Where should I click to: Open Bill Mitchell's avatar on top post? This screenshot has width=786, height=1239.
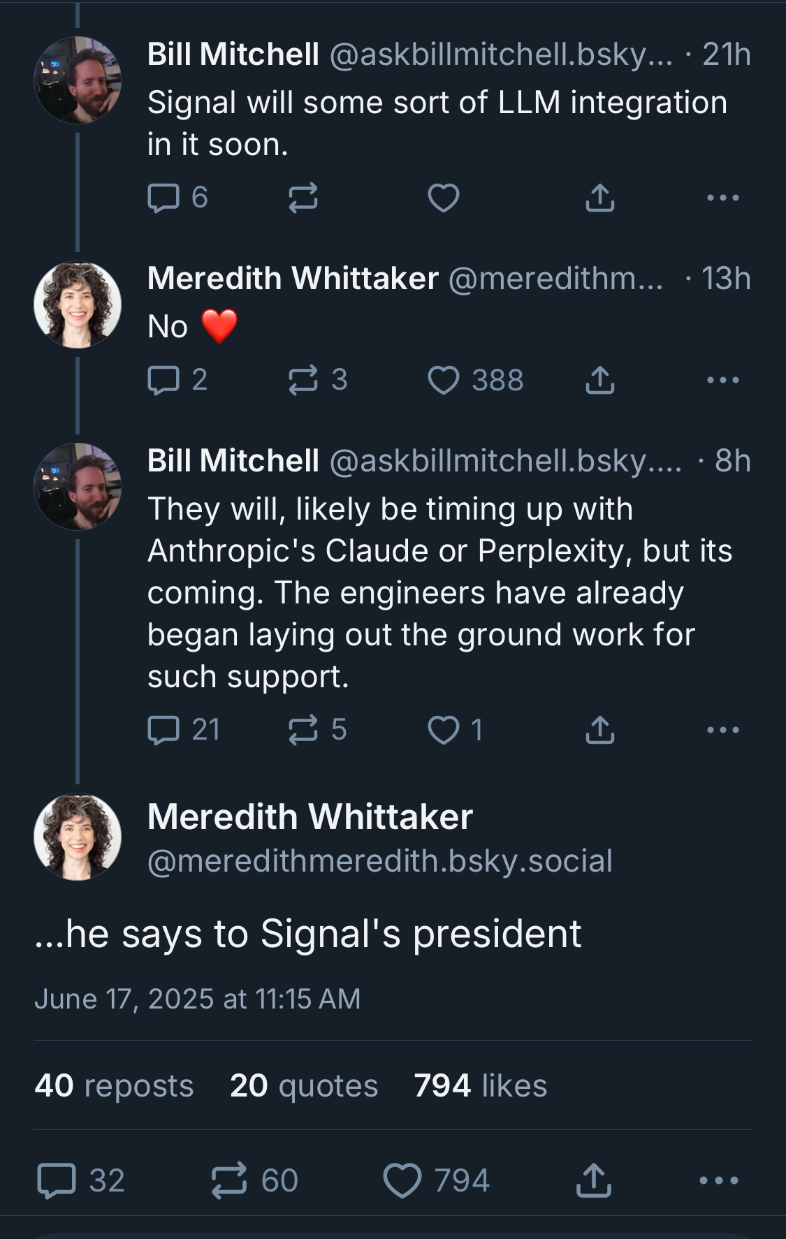[x=78, y=80]
